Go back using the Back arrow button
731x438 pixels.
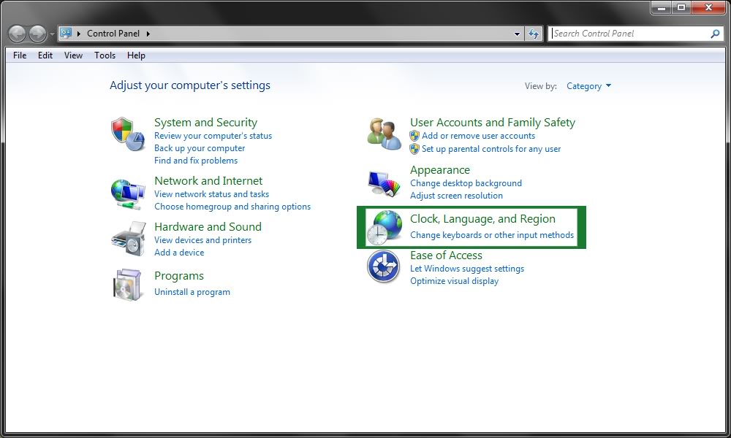click(x=18, y=34)
